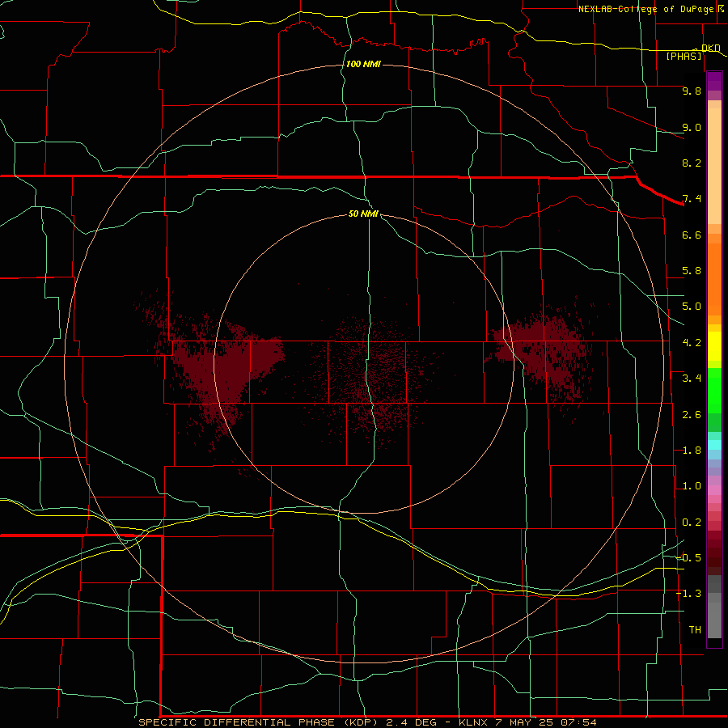The height and width of the screenshot is (728, 728).
Task: Click the 0.2 value on the color scale
Action: click(x=692, y=523)
